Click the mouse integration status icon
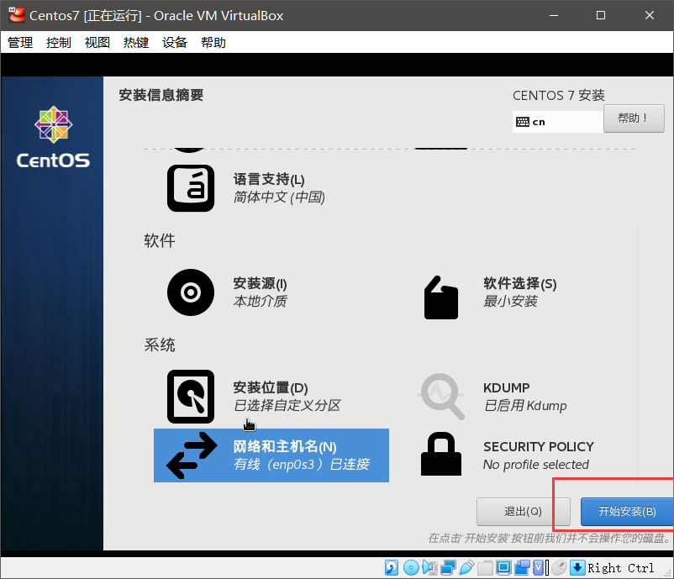This screenshot has width=674, height=579. pyautogui.click(x=559, y=567)
